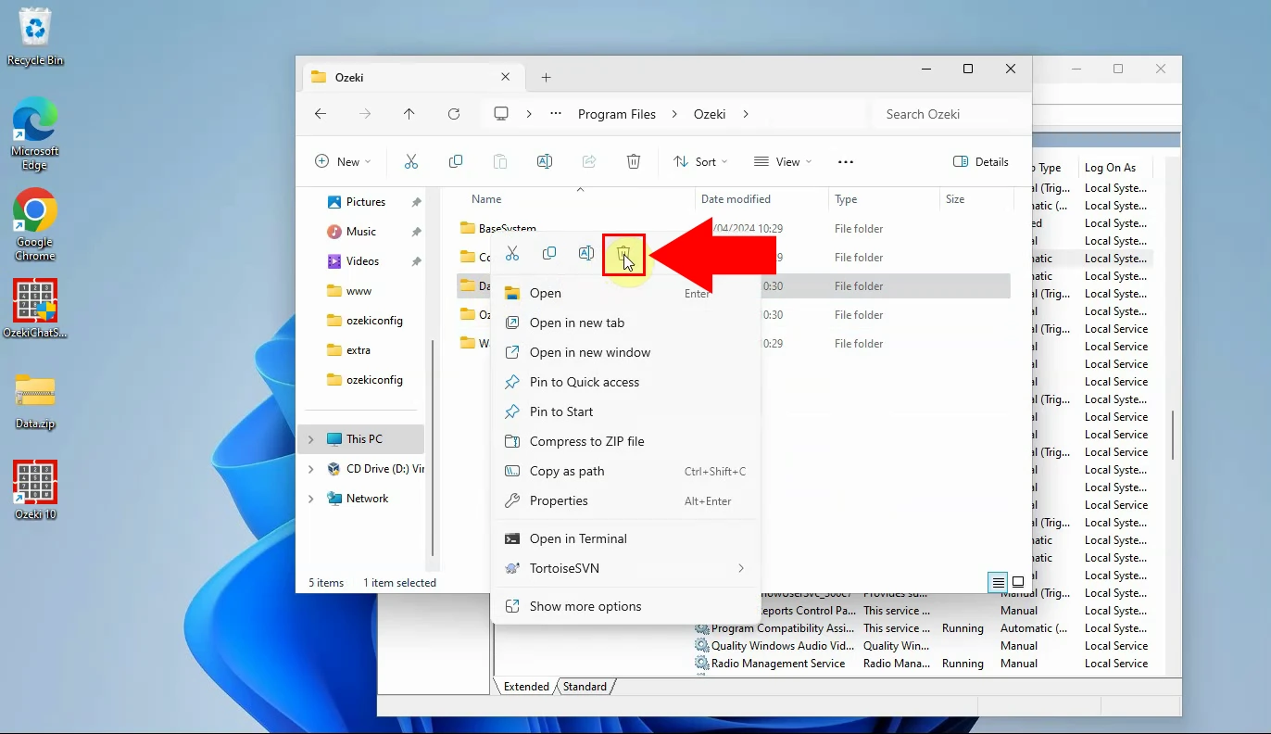The width and height of the screenshot is (1271, 734).
Task: Add a new Explorer tab
Action: point(547,78)
